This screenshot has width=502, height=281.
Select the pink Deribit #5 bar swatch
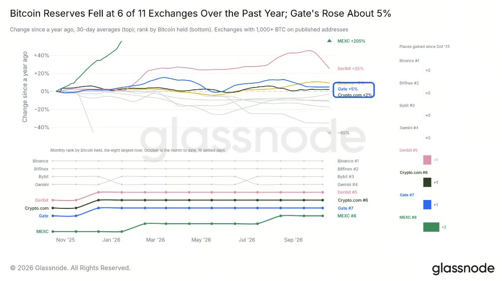coord(427,160)
